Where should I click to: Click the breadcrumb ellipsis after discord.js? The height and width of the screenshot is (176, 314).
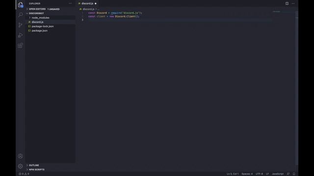(x=98, y=9)
